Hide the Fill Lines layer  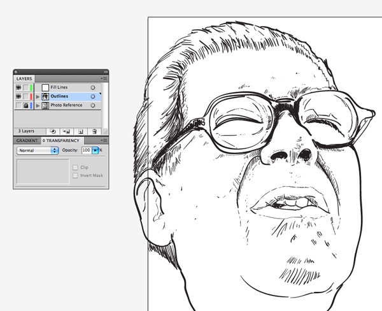click(18, 87)
